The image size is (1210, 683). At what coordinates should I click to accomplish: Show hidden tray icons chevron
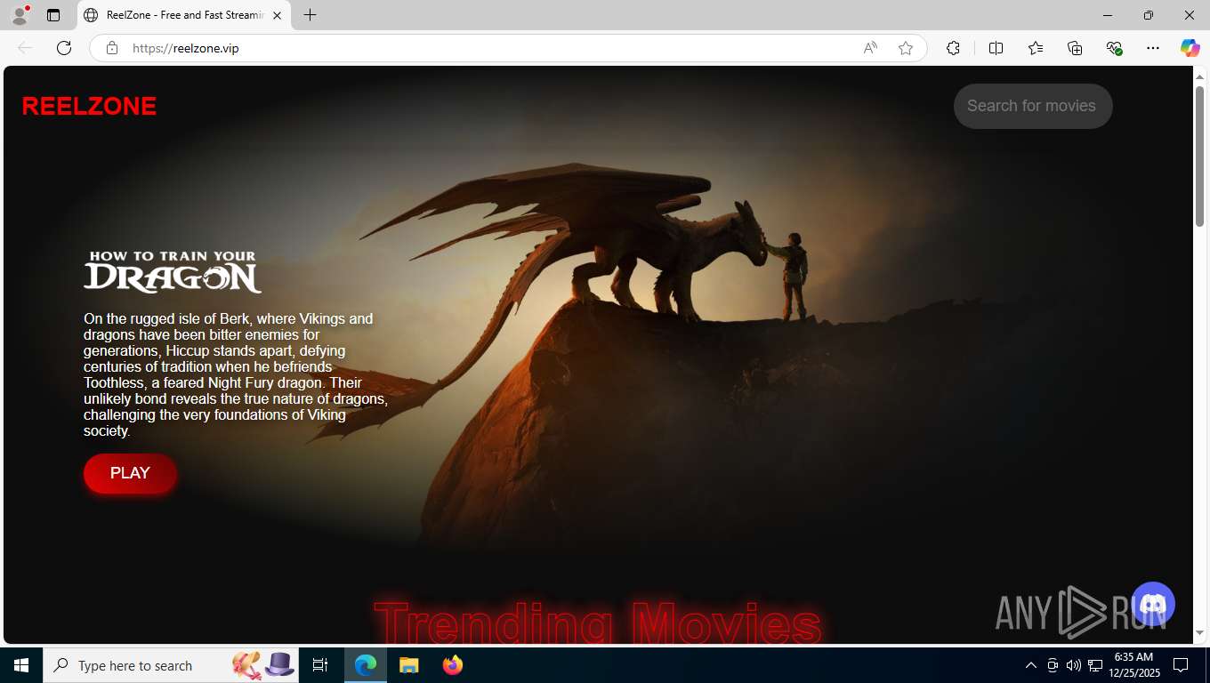(1030, 665)
